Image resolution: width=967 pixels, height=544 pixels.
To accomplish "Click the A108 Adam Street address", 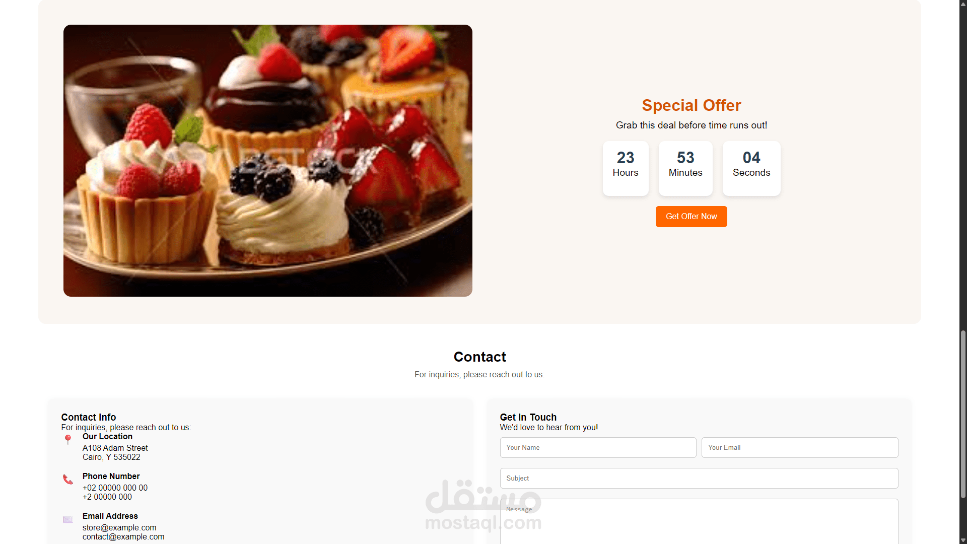I will tap(115, 448).
